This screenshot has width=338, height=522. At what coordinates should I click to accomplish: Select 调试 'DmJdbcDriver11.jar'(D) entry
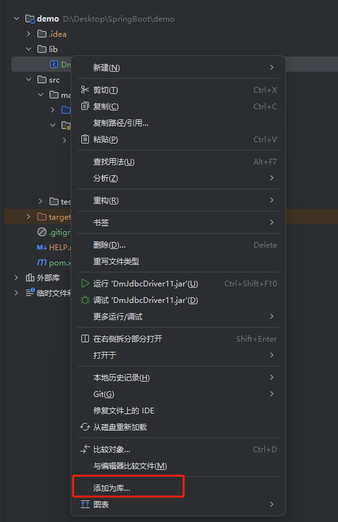(178, 300)
